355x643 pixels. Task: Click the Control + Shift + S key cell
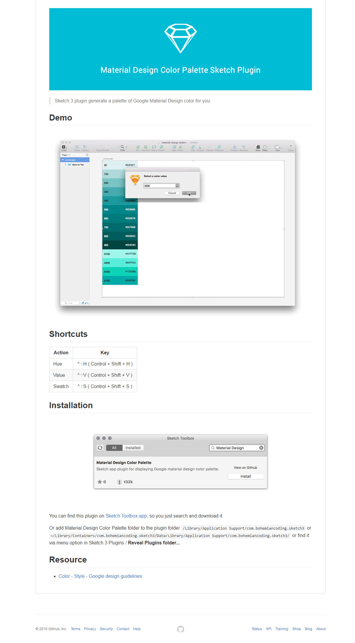(x=105, y=386)
